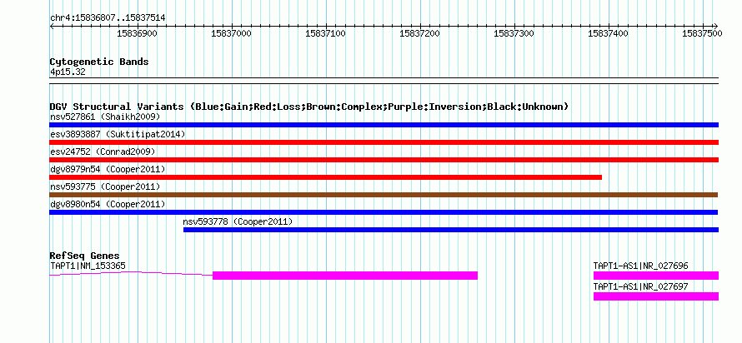
Task: Click the esv24752 (Conrad2009) red bar
Action: 384,160
